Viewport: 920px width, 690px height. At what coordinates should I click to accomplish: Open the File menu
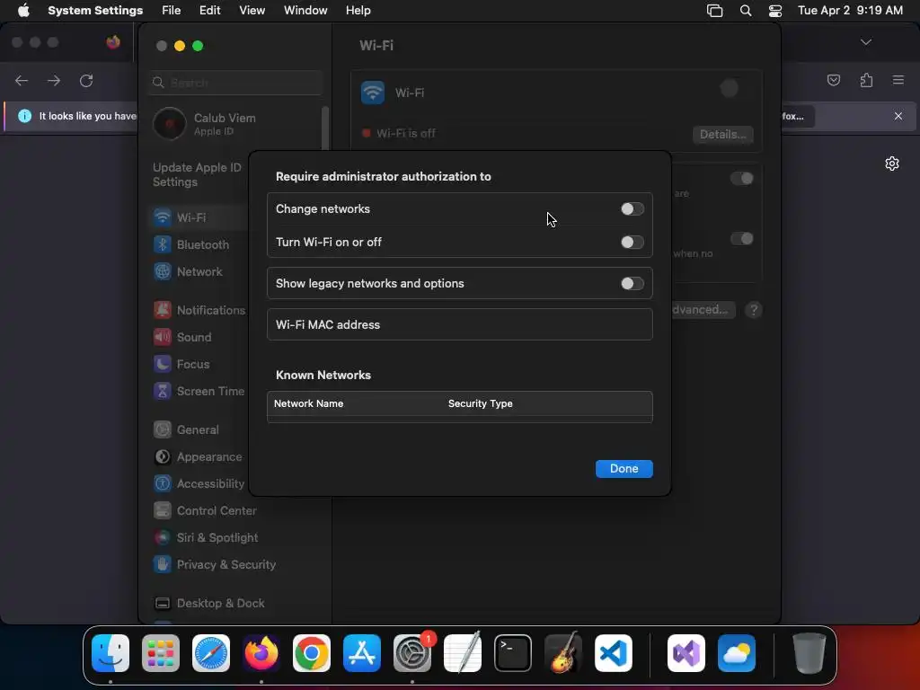pyautogui.click(x=172, y=11)
